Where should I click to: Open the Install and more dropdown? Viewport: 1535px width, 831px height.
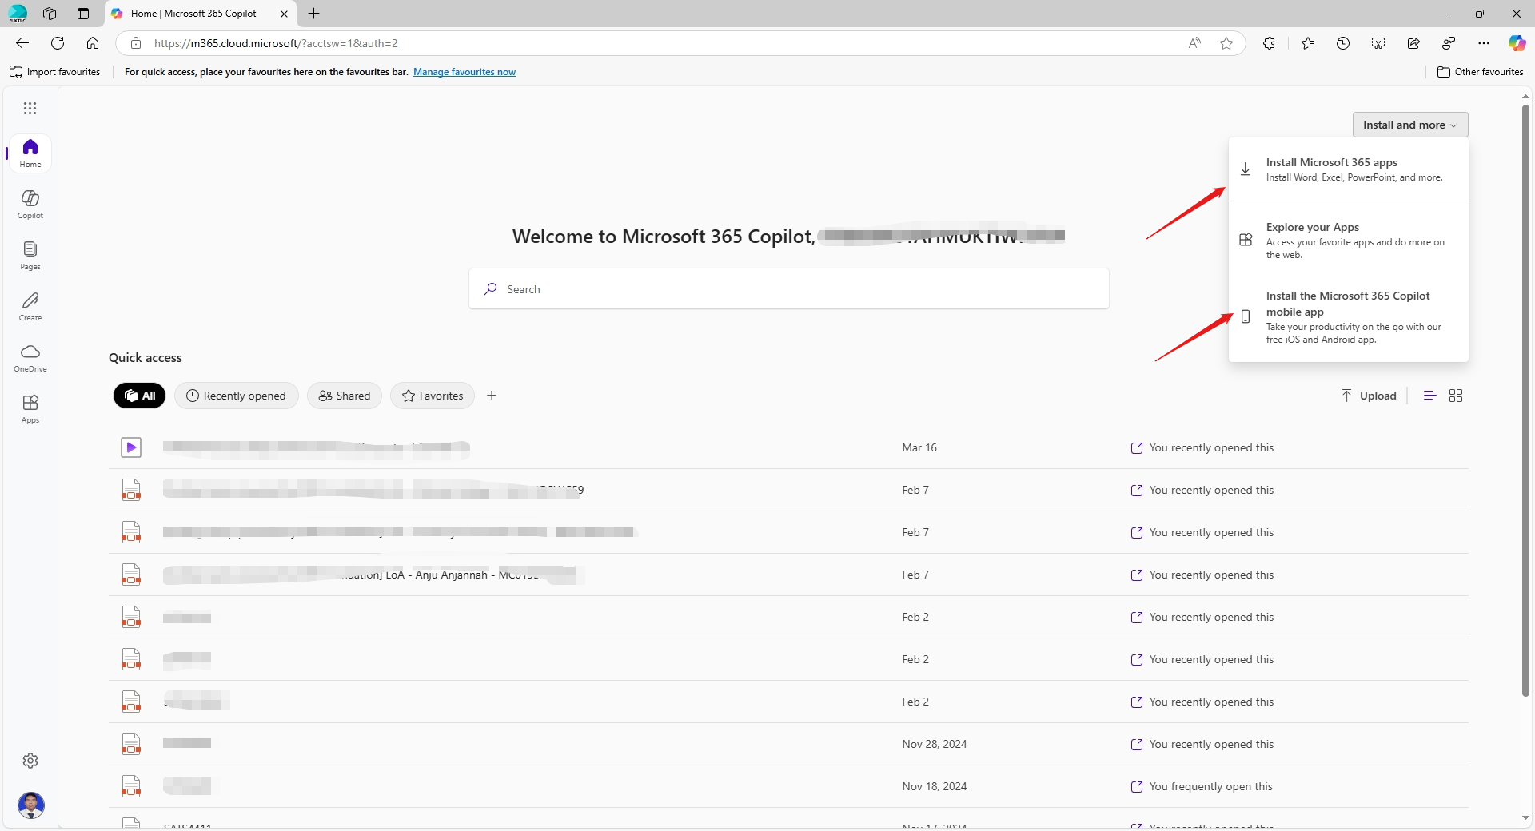pyautogui.click(x=1409, y=125)
